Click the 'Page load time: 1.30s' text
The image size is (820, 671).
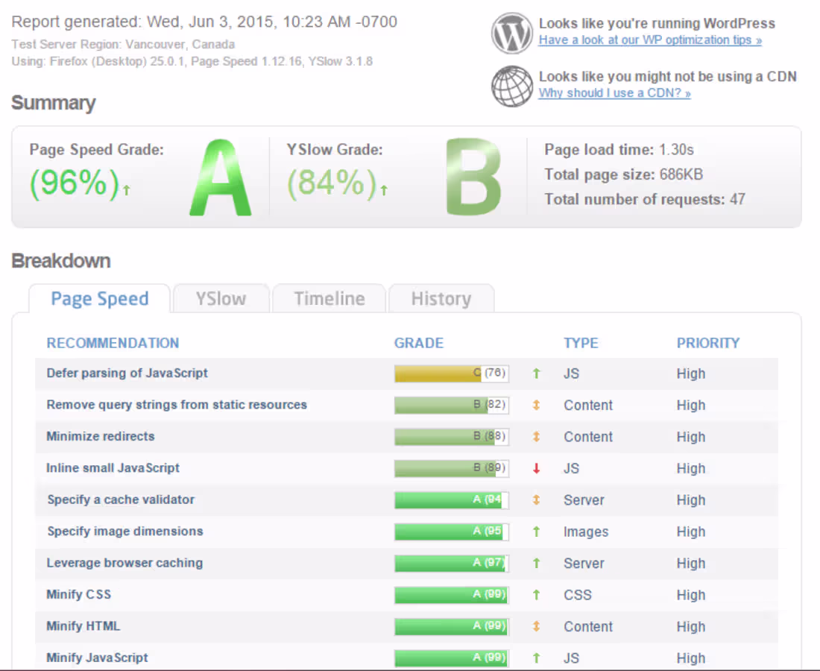point(619,150)
